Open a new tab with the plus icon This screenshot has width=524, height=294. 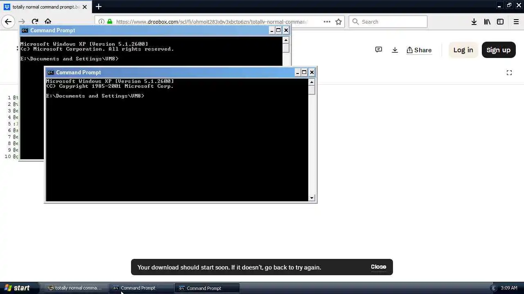pyautogui.click(x=99, y=7)
